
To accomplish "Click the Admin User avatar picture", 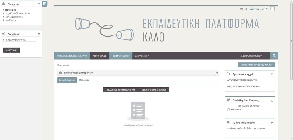I will point(272,9).
